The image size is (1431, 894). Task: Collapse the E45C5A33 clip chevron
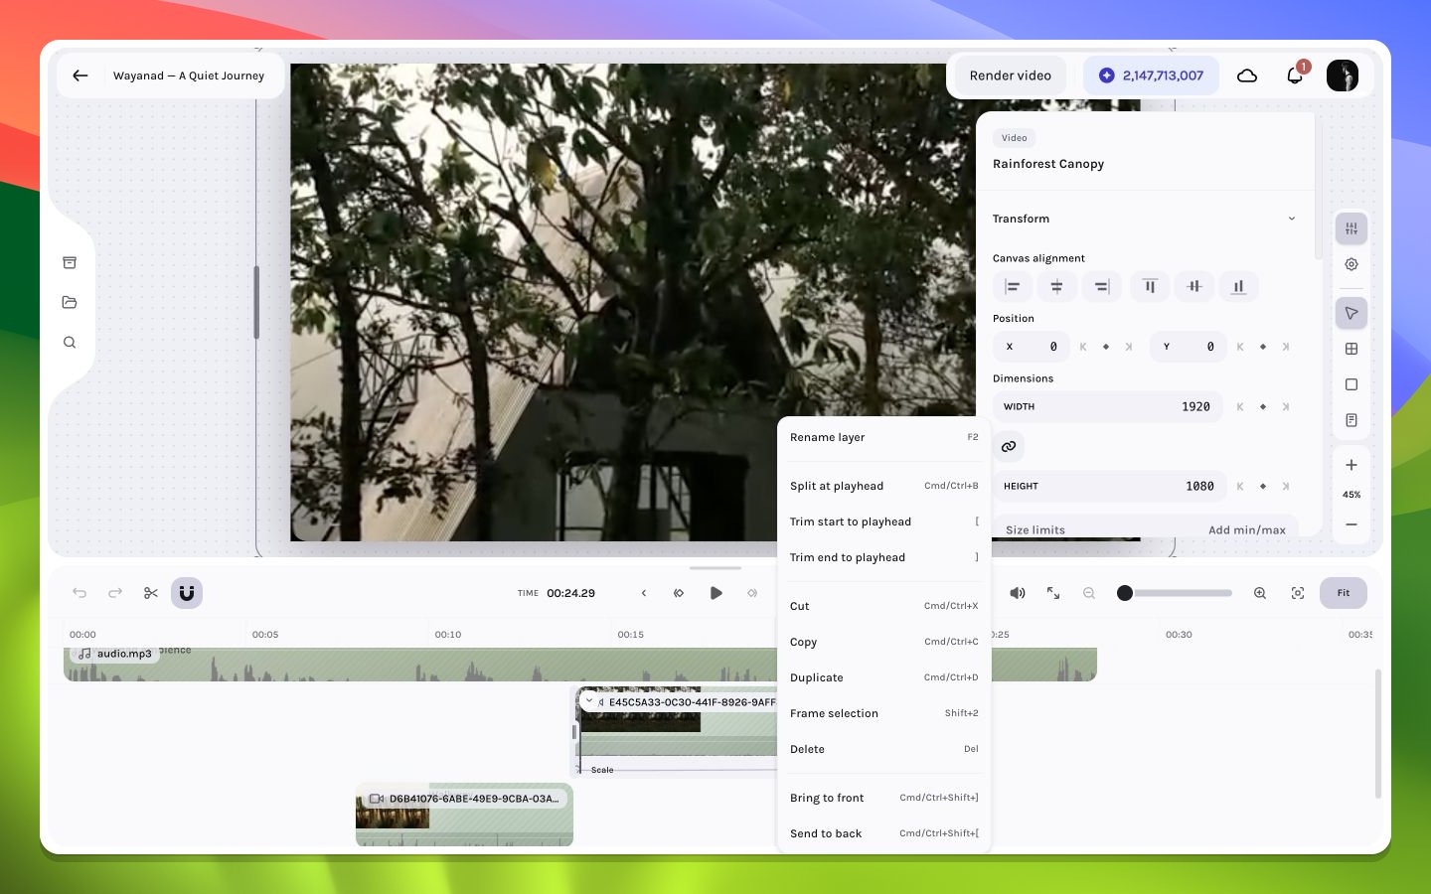589,701
